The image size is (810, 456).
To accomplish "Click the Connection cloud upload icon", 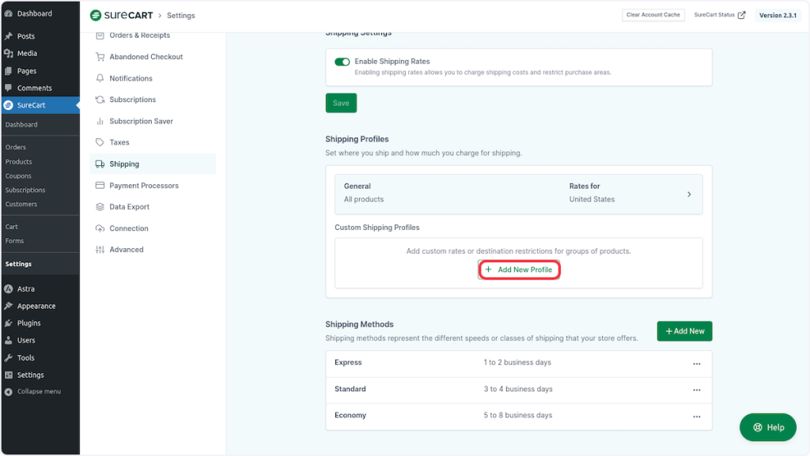I will (100, 228).
